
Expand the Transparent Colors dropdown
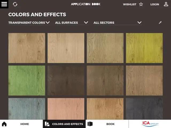point(29,23)
